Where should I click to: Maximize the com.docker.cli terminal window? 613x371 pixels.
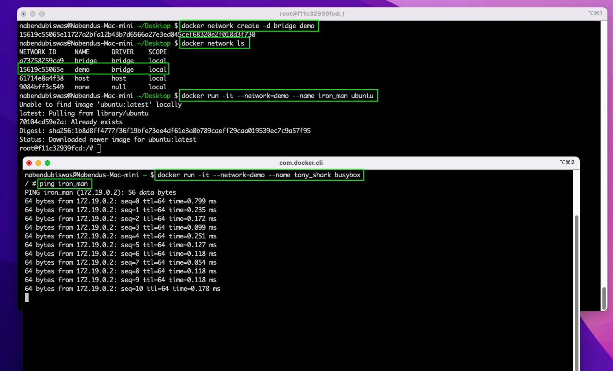(47, 163)
